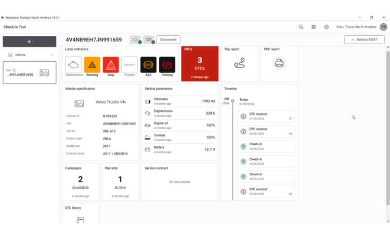Screen dimensions: 390x238
Task: Open the red 3 DTCs tile
Action: click(199, 64)
